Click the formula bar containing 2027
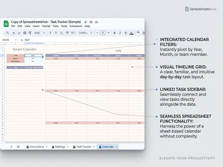 (84, 40)
